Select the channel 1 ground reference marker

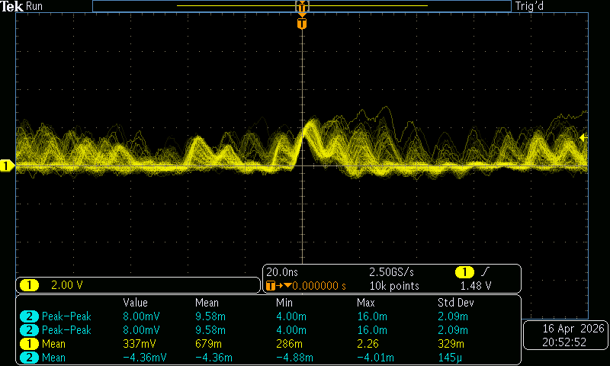(7, 165)
